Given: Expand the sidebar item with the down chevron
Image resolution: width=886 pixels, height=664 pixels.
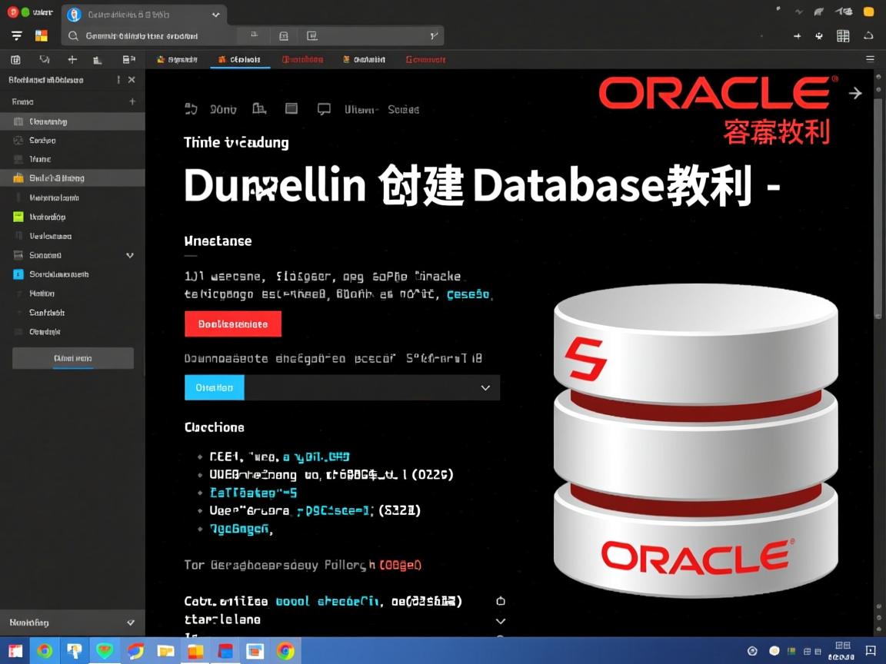Looking at the screenshot, I should [130, 255].
